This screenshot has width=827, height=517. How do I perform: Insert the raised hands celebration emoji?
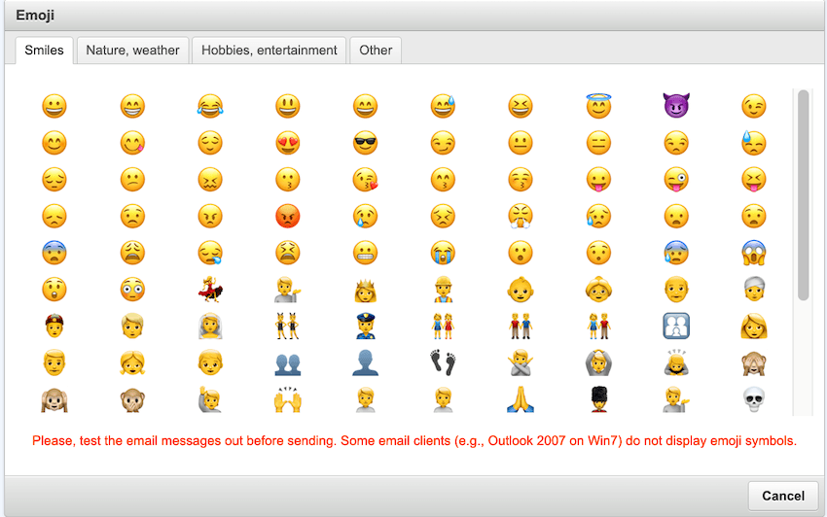[x=287, y=399]
